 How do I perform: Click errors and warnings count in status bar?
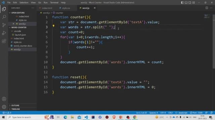[7, 113]
